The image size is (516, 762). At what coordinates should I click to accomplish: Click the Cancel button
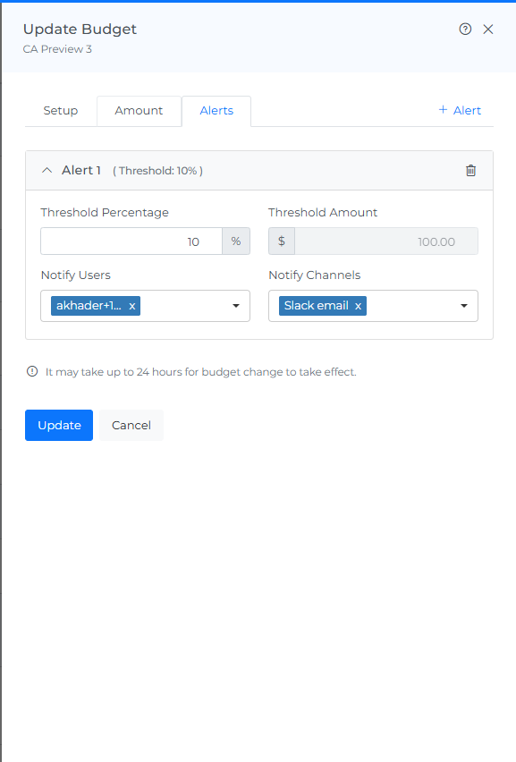[131, 425]
